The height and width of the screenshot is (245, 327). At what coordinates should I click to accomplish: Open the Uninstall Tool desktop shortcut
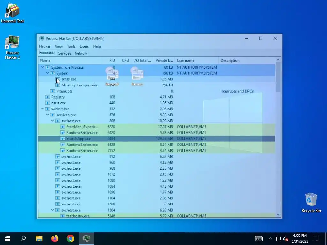click(x=12, y=12)
